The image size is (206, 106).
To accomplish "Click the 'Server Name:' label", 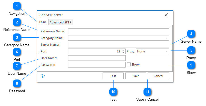I will coord(50,45).
